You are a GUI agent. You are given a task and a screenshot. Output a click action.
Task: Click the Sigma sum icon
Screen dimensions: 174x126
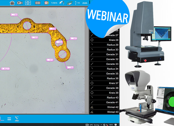pos(17,119)
